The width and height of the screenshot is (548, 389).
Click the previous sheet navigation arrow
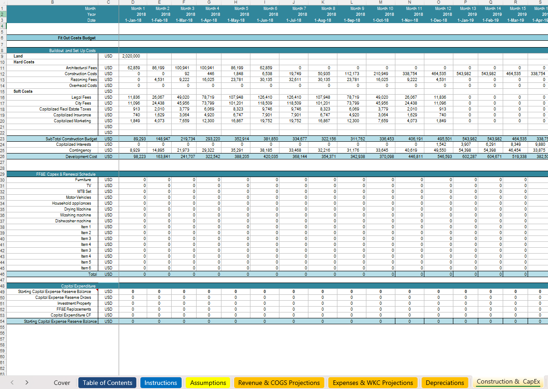coord(12,383)
